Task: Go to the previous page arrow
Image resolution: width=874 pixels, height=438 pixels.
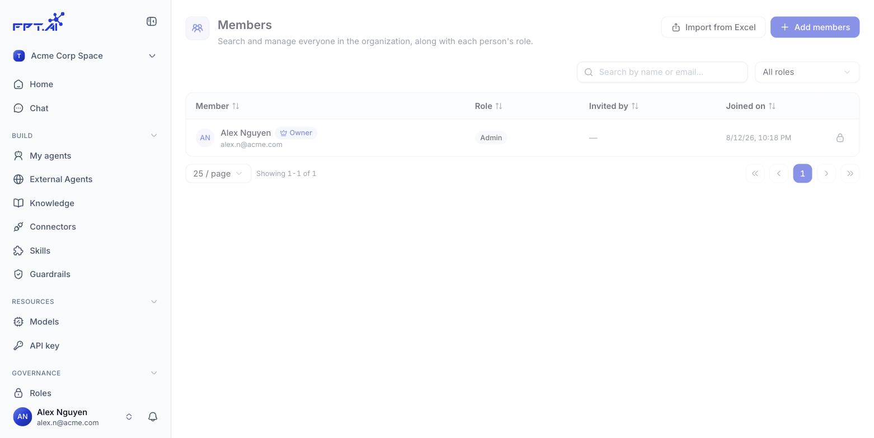Action: tap(778, 174)
